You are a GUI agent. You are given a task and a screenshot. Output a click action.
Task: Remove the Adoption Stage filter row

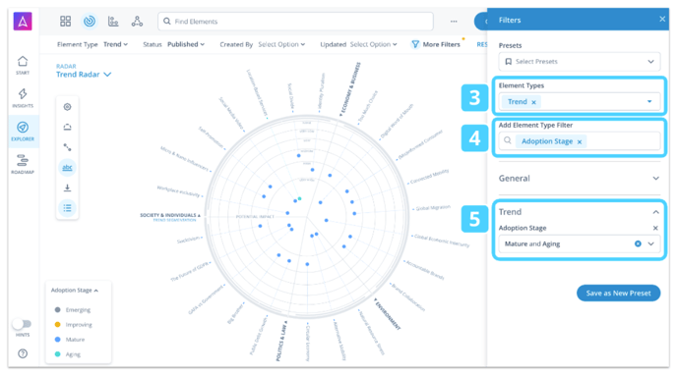click(655, 228)
